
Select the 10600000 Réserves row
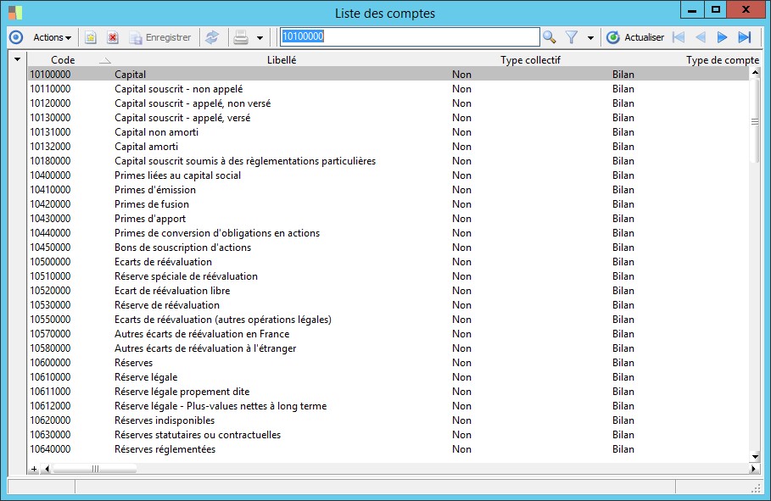pos(388,363)
